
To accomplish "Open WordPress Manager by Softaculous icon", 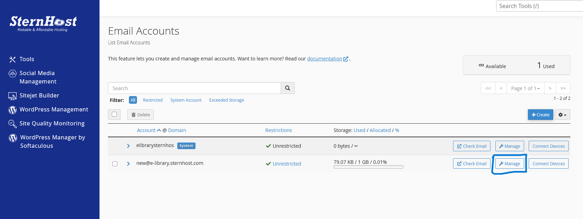I will click(x=13, y=138).
